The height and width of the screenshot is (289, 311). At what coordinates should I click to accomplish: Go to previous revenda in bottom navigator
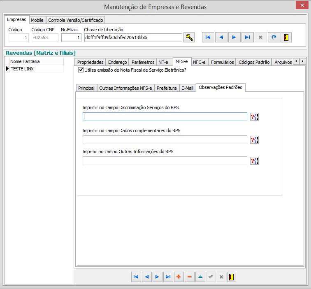(x=147, y=277)
